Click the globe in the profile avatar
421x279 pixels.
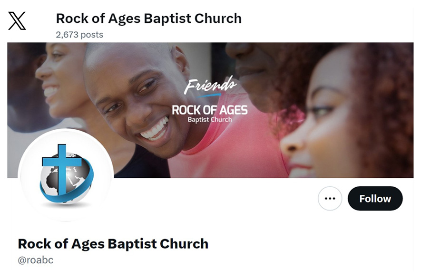pos(66,178)
